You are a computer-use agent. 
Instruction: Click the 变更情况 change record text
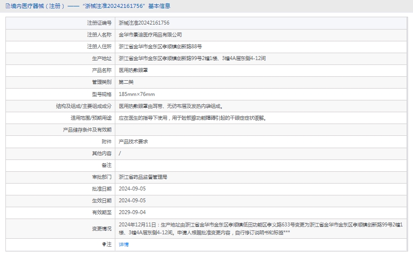coord(260,228)
